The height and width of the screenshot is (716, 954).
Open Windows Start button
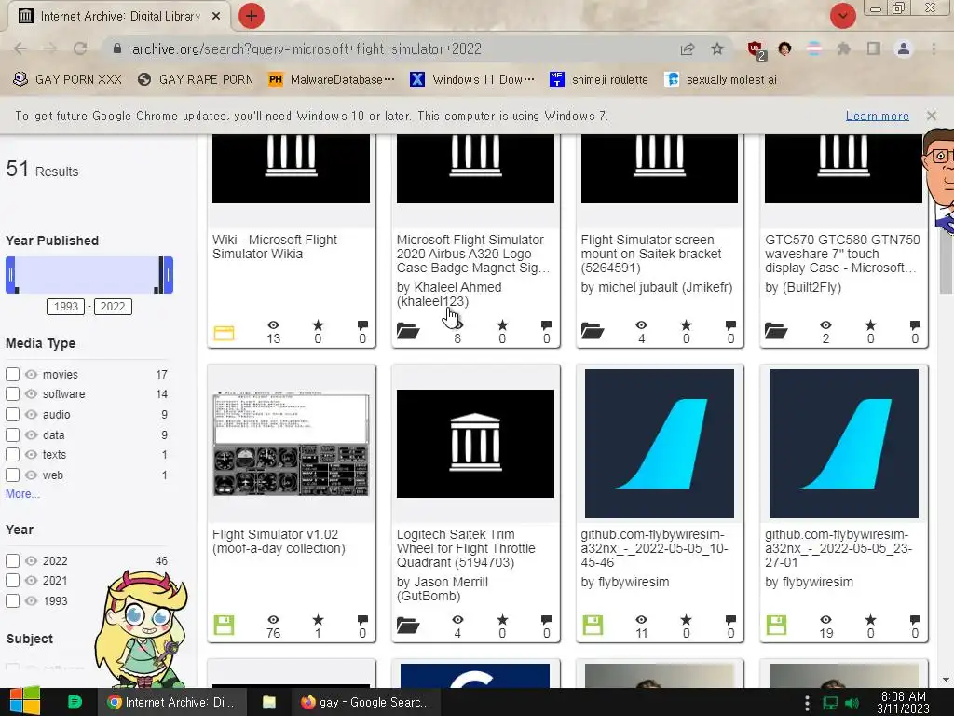click(25, 701)
